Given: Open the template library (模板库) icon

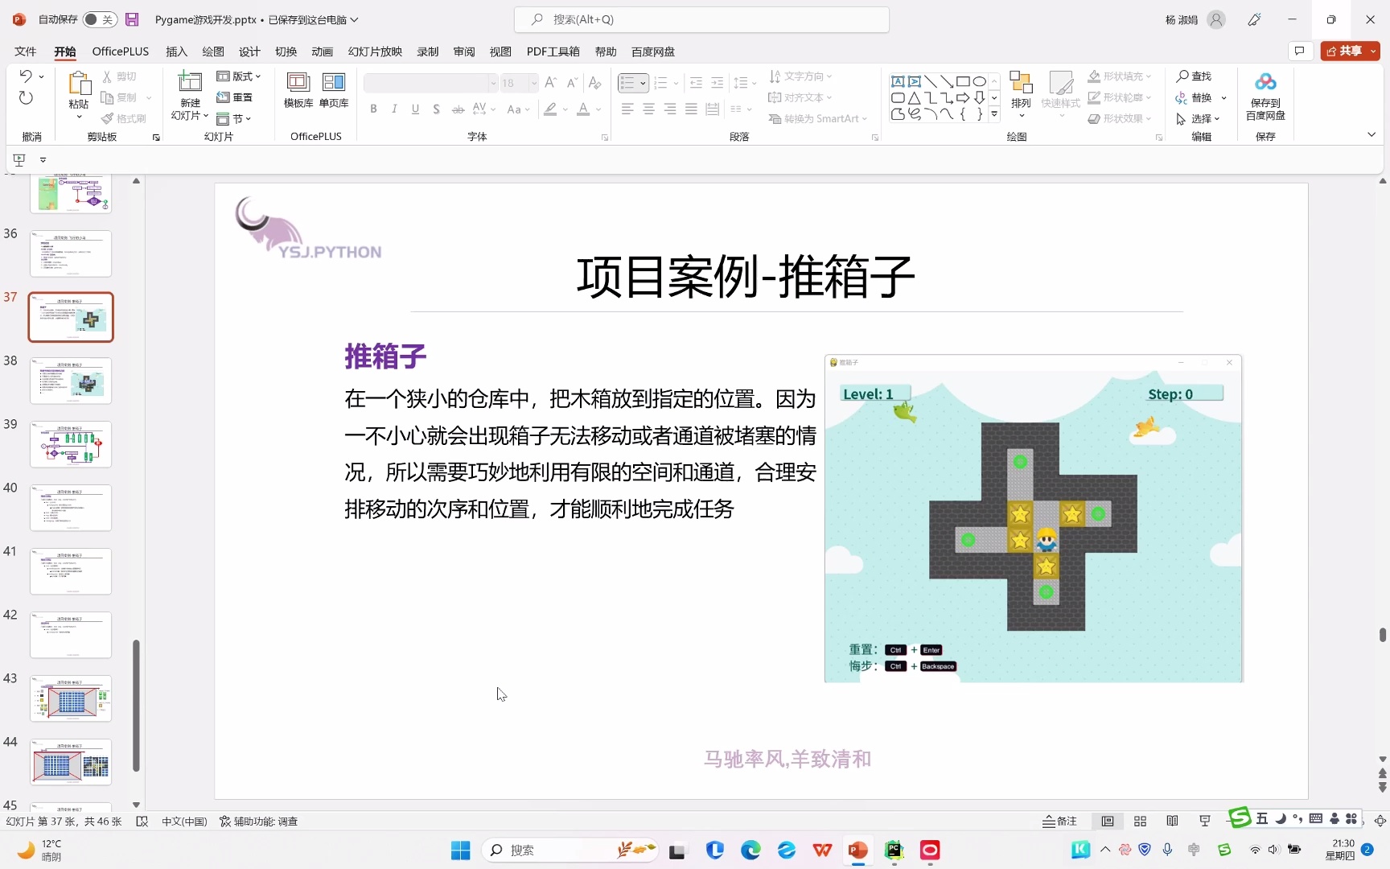Looking at the screenshot, I should [298, 82].
